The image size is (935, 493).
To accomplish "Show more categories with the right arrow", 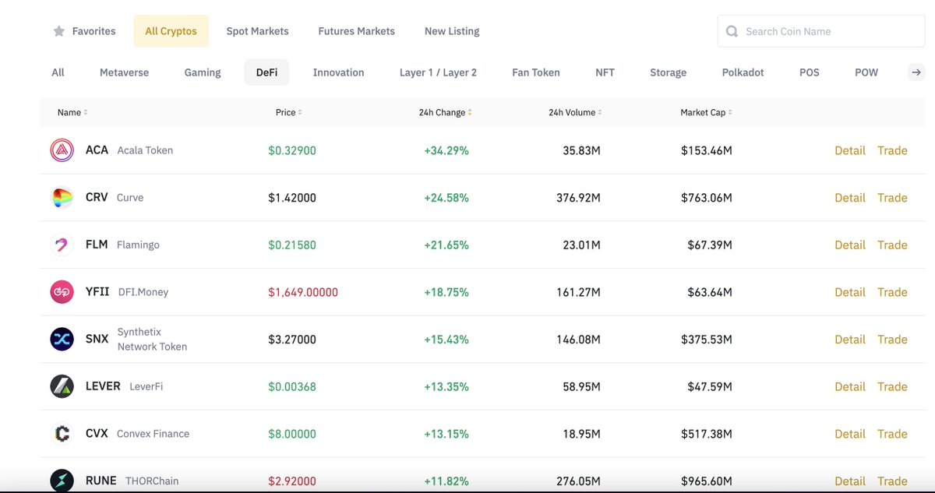I will [x=916, y=72].
